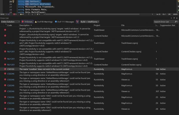Viewport: 179px width, 115px height.
Task: Click the error icon of the first TrackViewer project row
Action: pyautogui.click(x=5, y=30)
